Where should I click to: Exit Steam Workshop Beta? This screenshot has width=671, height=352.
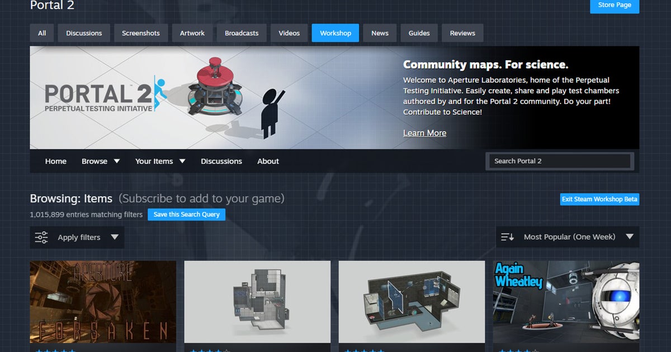pyautogui.click(x=599, y=199)
